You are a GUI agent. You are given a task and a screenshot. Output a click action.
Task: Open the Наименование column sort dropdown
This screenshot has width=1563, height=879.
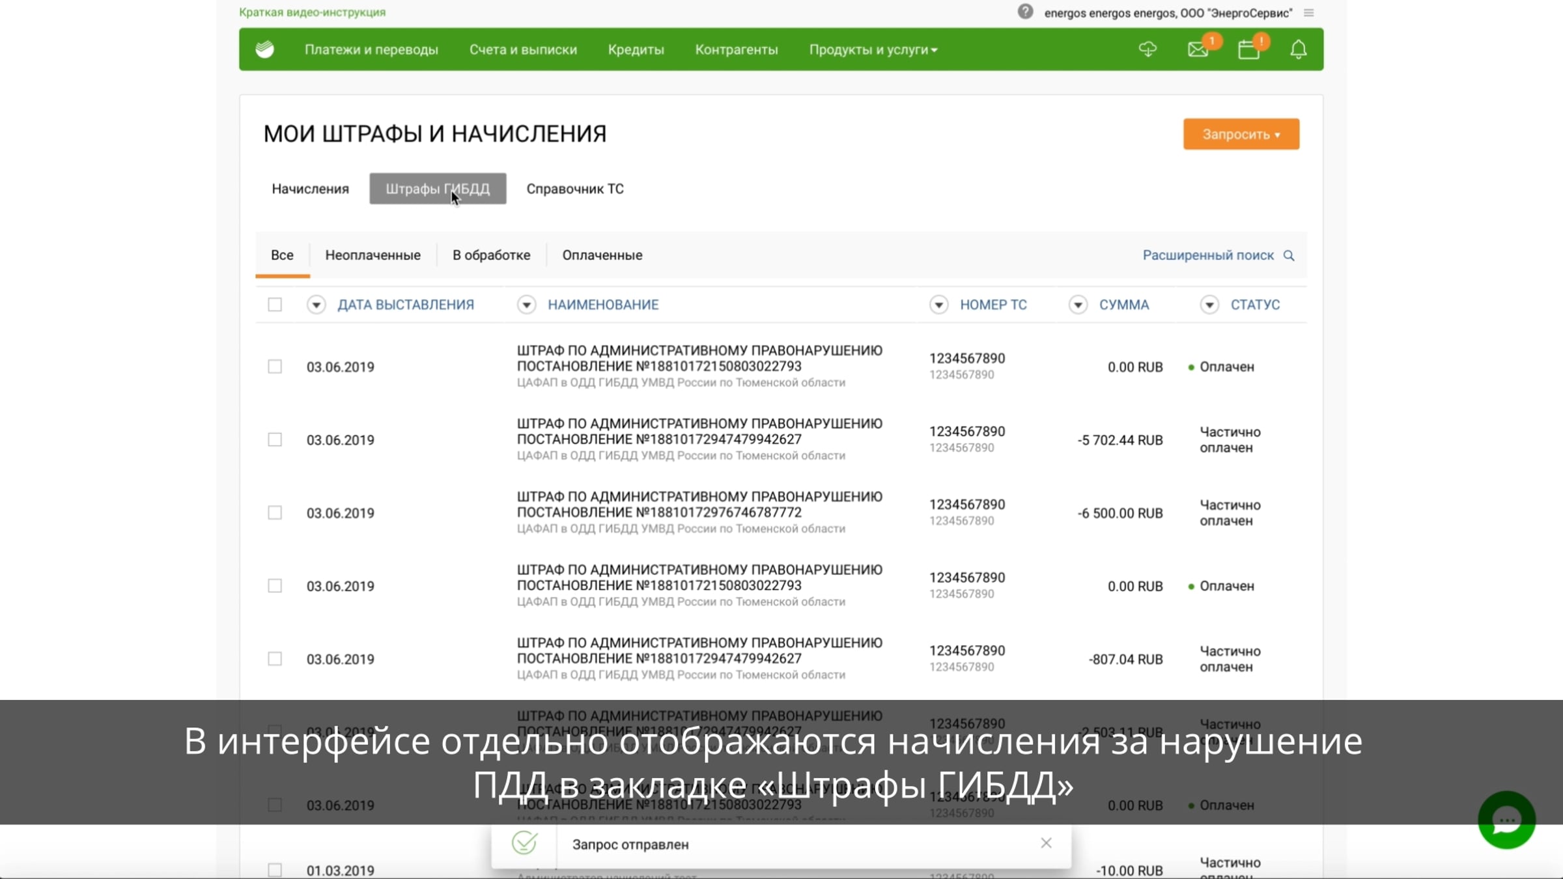point(526,305)
